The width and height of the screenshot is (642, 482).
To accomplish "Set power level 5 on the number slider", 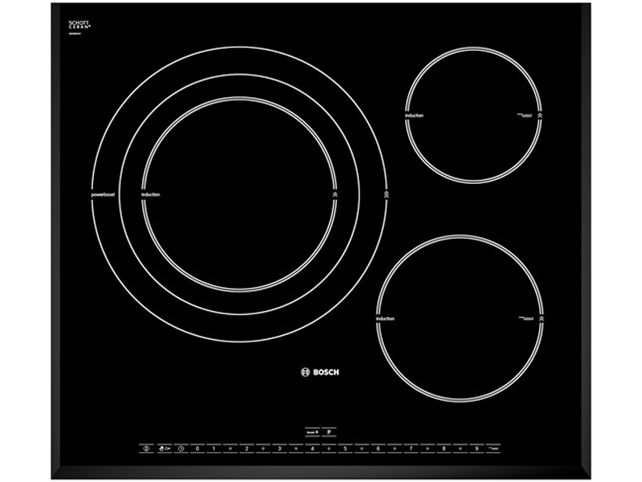I will [345, 447].
